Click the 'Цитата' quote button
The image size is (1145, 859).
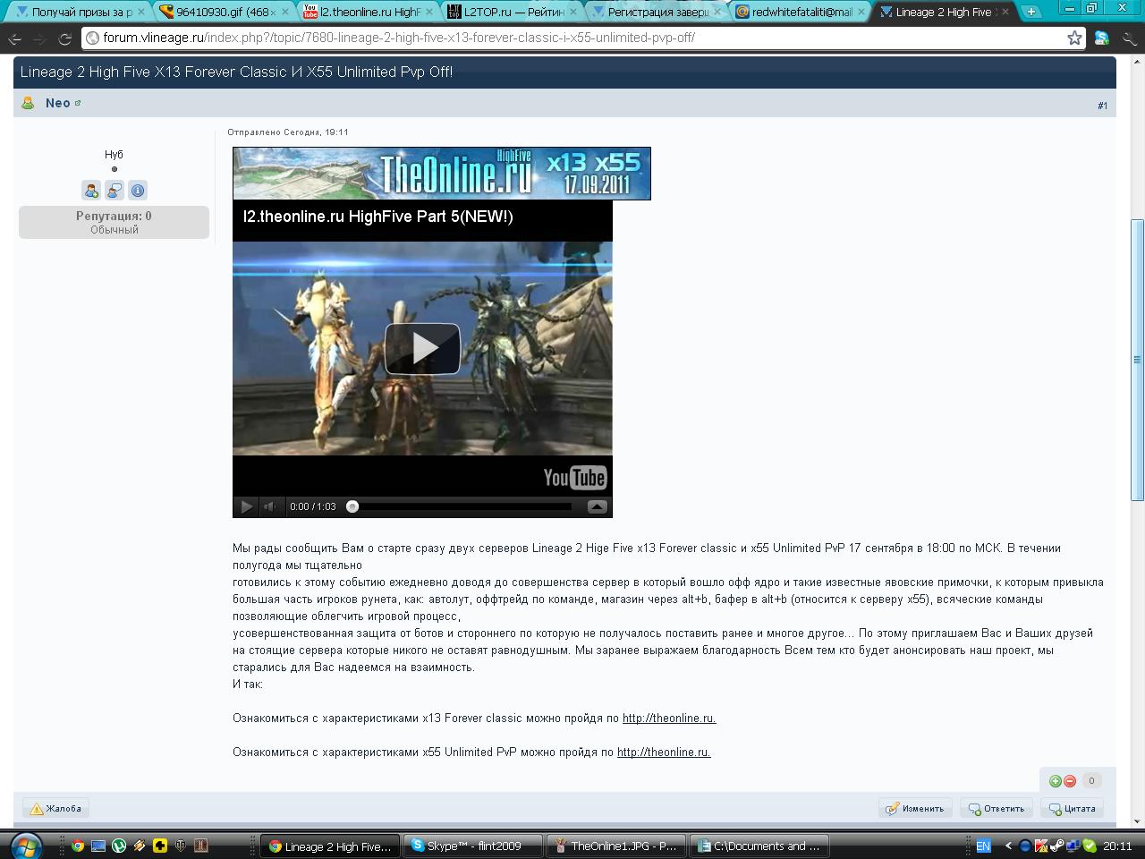(1072, 808)
